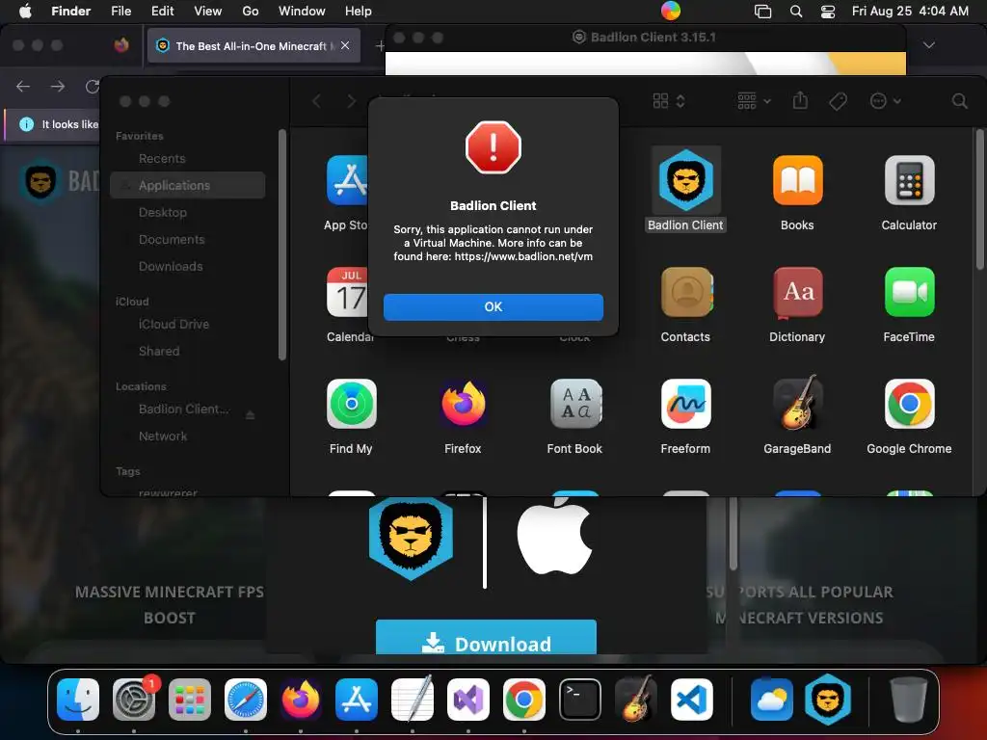Click the Download button on Badlion webpage
987x740 pixels.
click(486, 638)
